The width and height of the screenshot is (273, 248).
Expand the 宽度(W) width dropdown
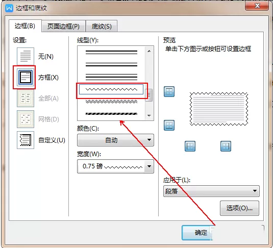click(115, 166)
